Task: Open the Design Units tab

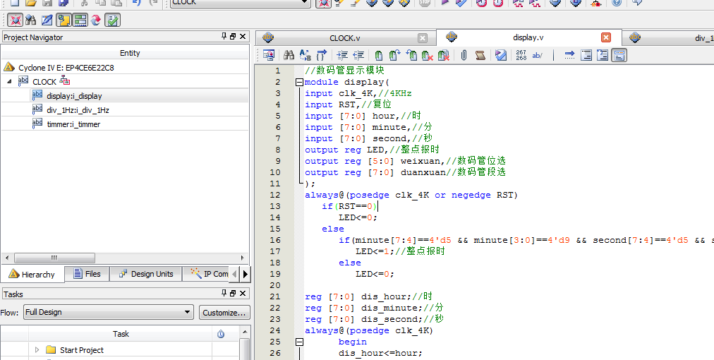Action: coord(146,274)
